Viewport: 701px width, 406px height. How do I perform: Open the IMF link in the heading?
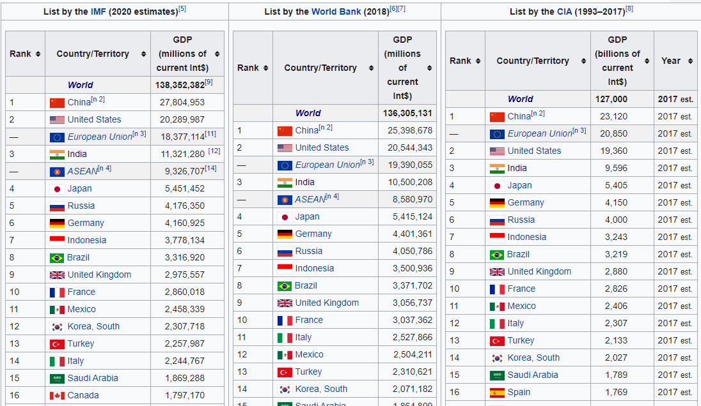coord(98,11)
